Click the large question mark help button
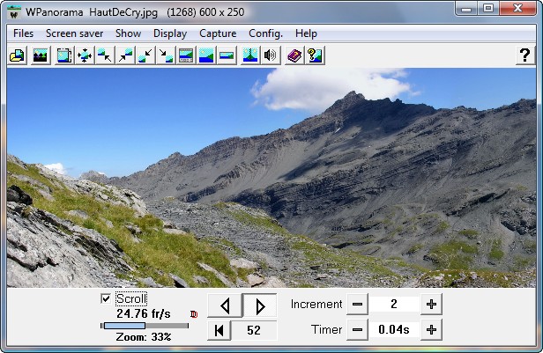This screenshot has width=543, height=353. (x=525, y=55)
